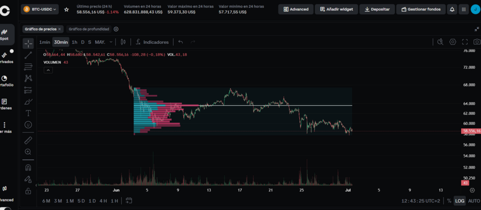Close the Gráfico de precios tab
Screen dimensions: 481x210
(x=59, y=29)
